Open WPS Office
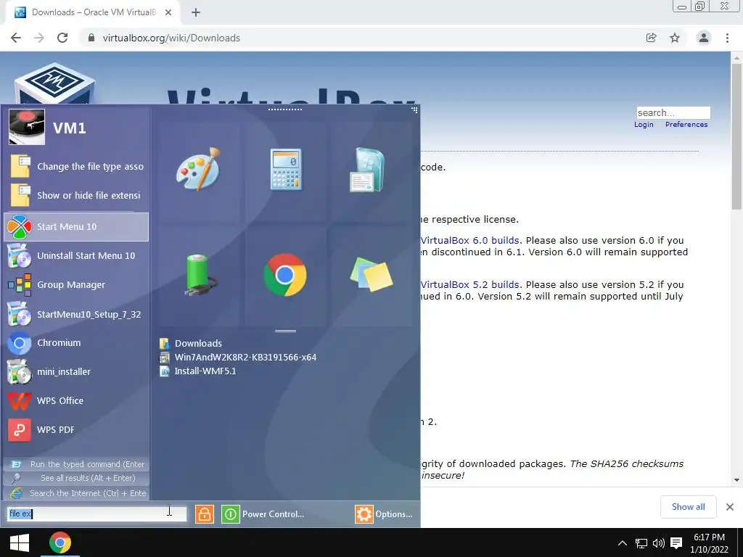The height and width of the screenshot is (557, 743). tap(76, 400)
